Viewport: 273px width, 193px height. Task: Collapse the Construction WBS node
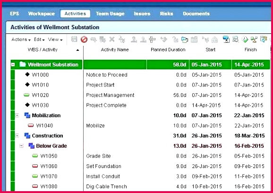pyautogui.click(x=17, y=136)
